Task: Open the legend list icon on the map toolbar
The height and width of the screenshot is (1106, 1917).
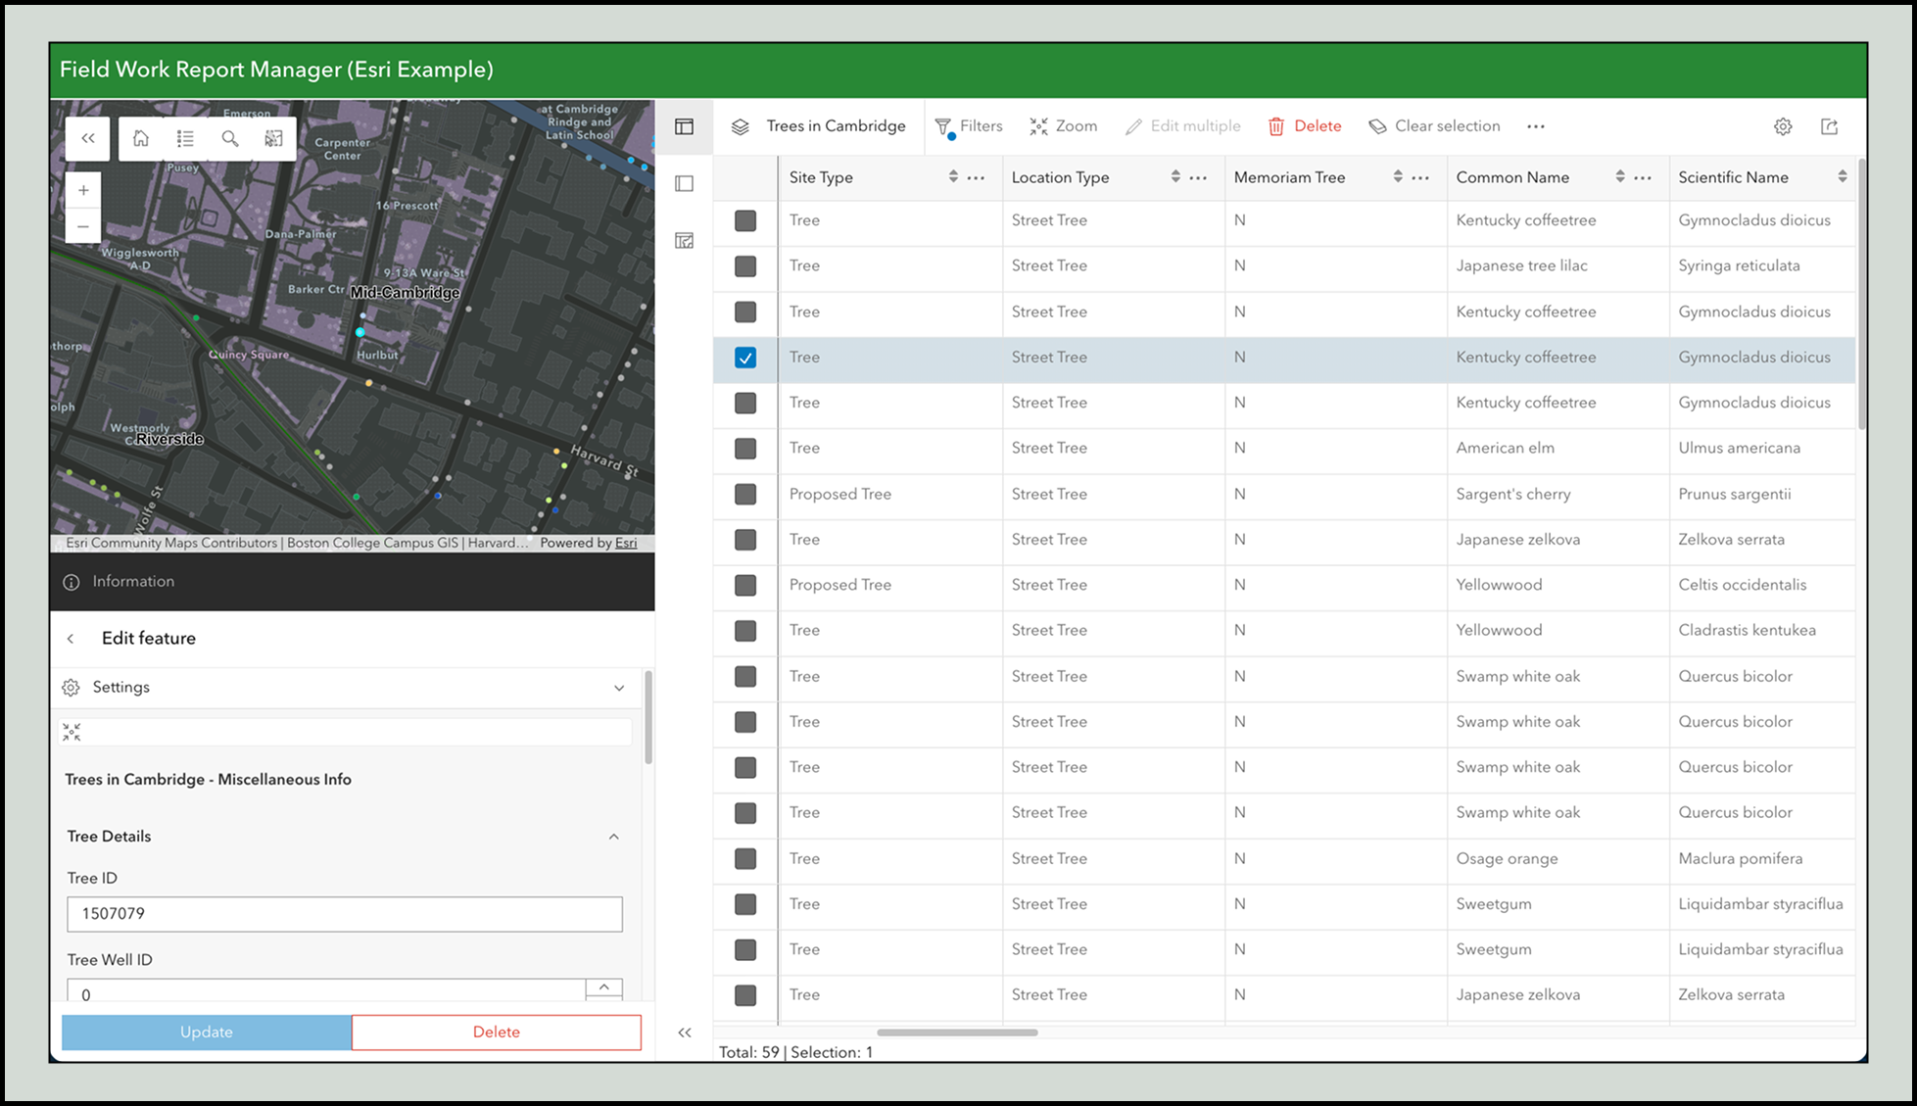Action: click(185, 138)
